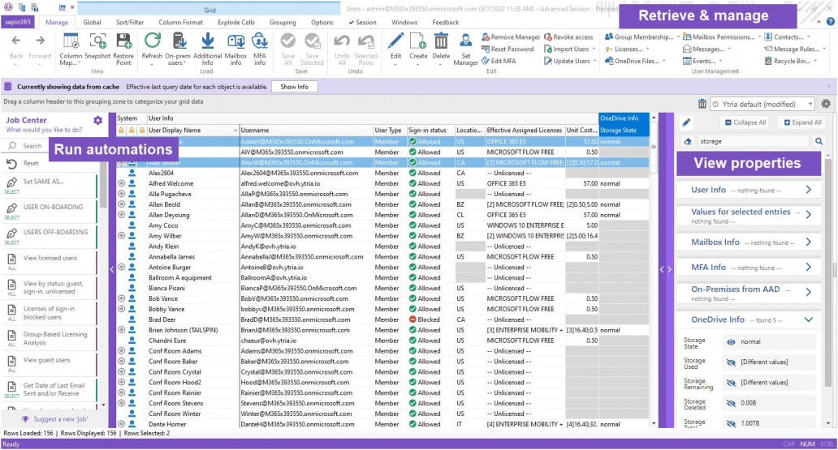Open the Manage ribbon tab
Viewport: 838px width, 450px height.
click(57, 23)
